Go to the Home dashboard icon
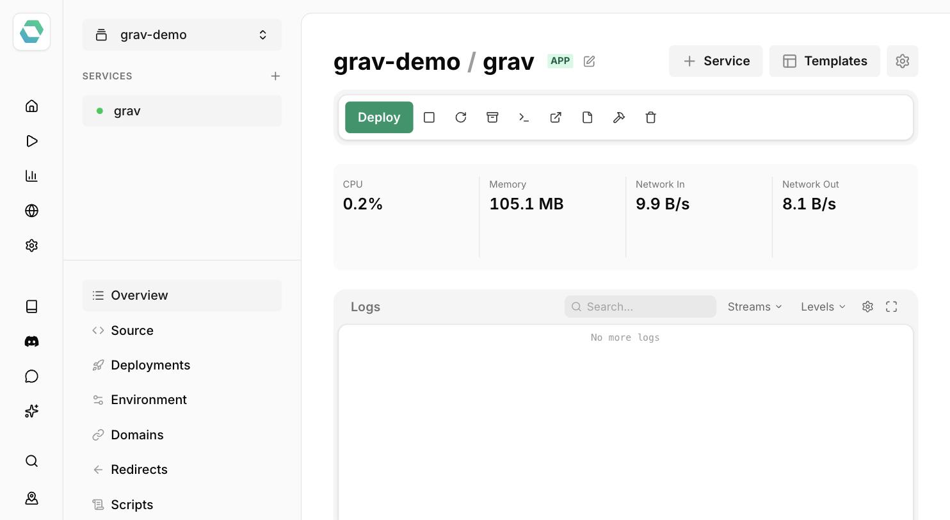Viewport: 950px width, 520px height. pyautogui.click(x=31, y=106)
